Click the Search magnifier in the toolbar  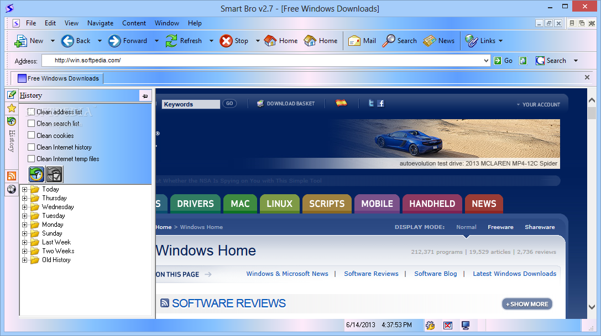[x=388, y=41]
